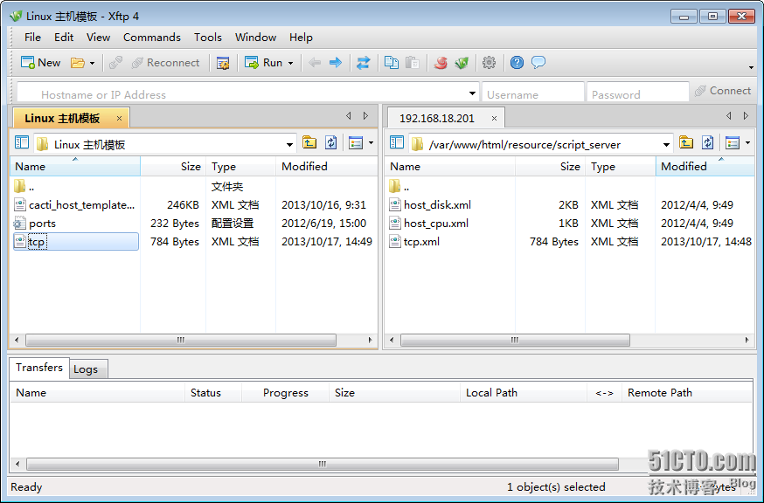This screenshot has height=503, width=764.
Task: Click the Username field
Action: (533, 93)
